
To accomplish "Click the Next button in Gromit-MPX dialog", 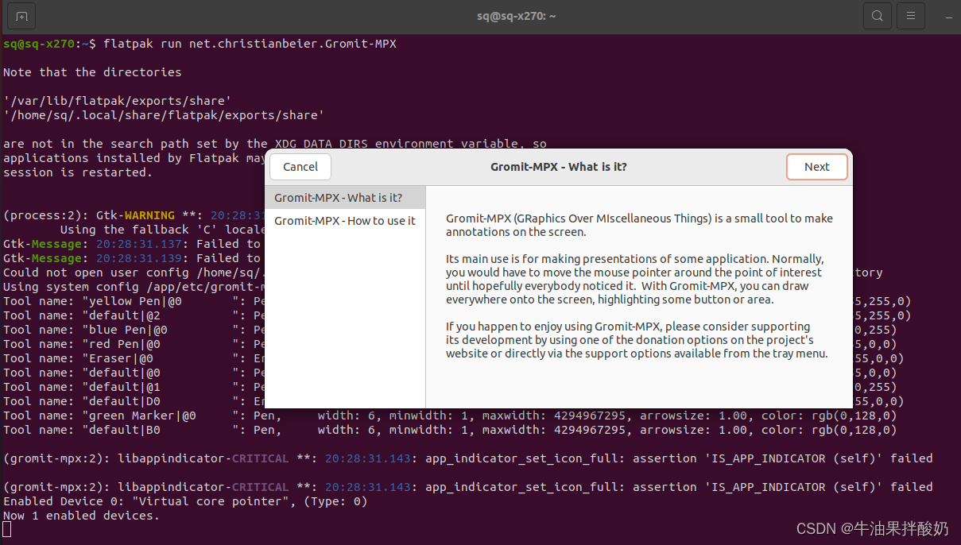I will 816,167.
